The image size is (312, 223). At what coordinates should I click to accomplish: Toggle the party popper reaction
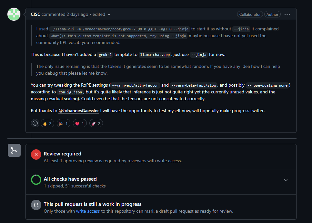pos(64,123)
